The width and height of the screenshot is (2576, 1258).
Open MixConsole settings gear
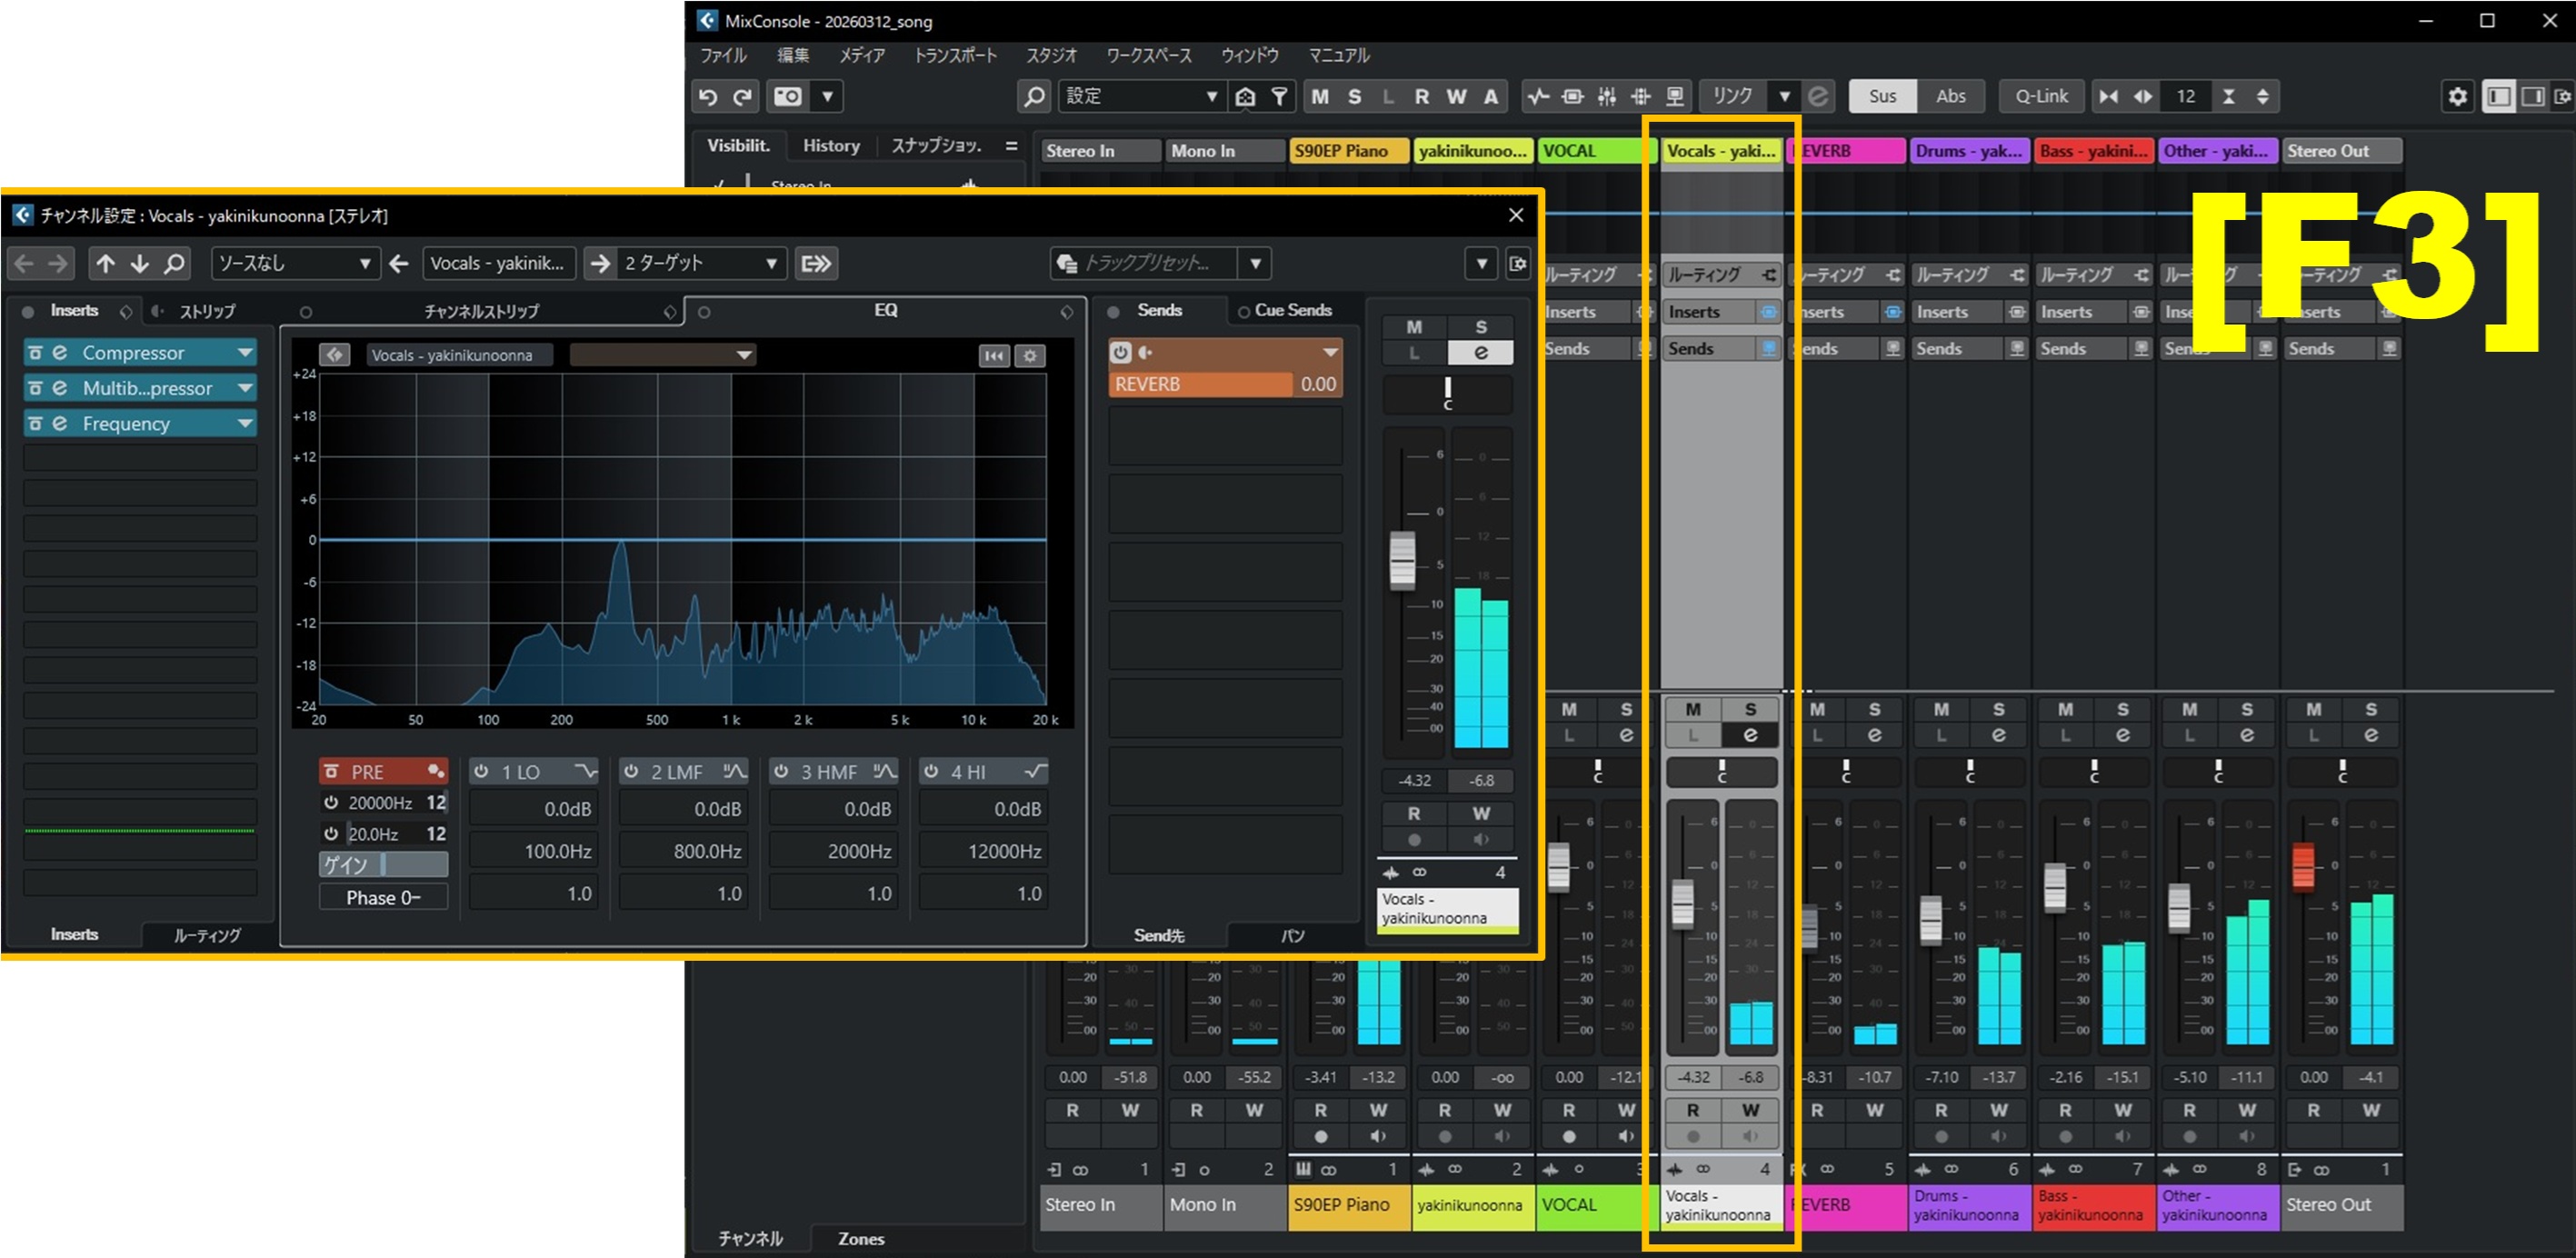2457,97
